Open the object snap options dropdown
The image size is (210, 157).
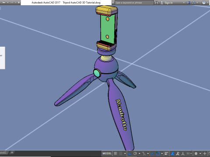point(162,154)
